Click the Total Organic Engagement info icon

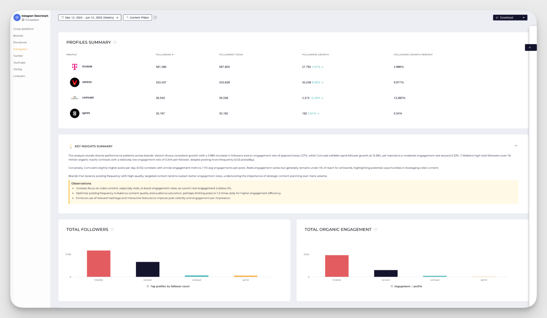pyautogui.click(x=375, y=230)
